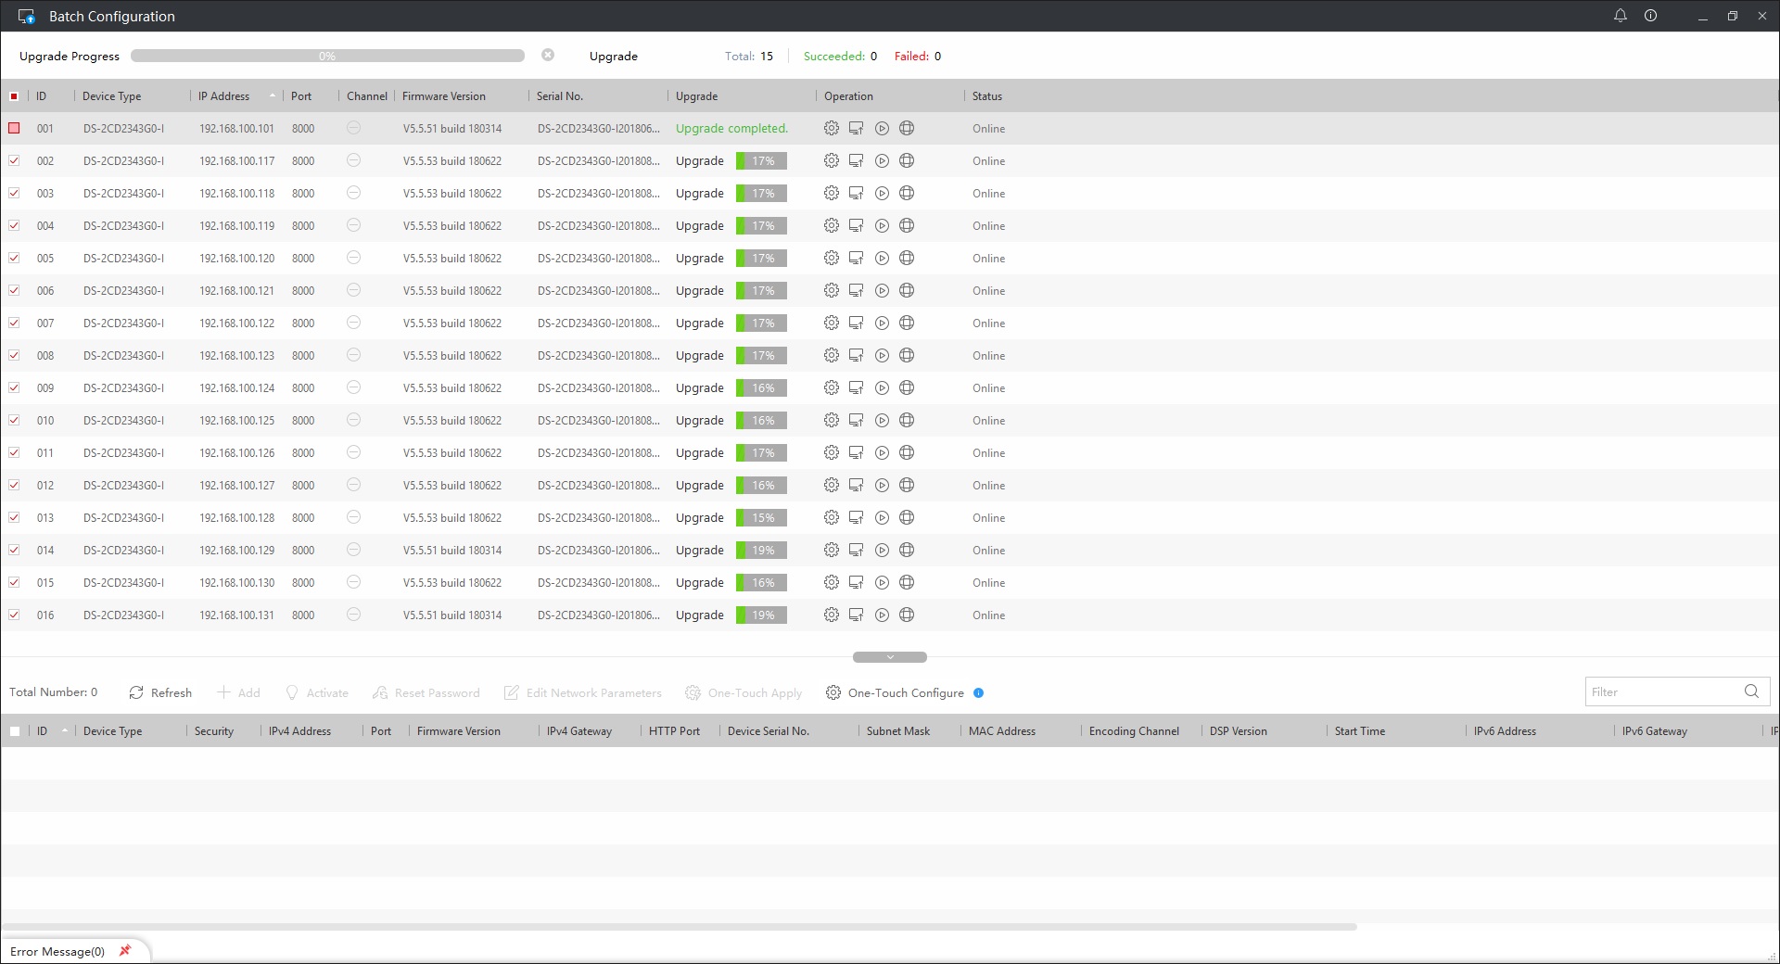Click the Firmware Version column header in upgrade table
Viewport: 1780px width, 964px height.
(x=444, y=95)
